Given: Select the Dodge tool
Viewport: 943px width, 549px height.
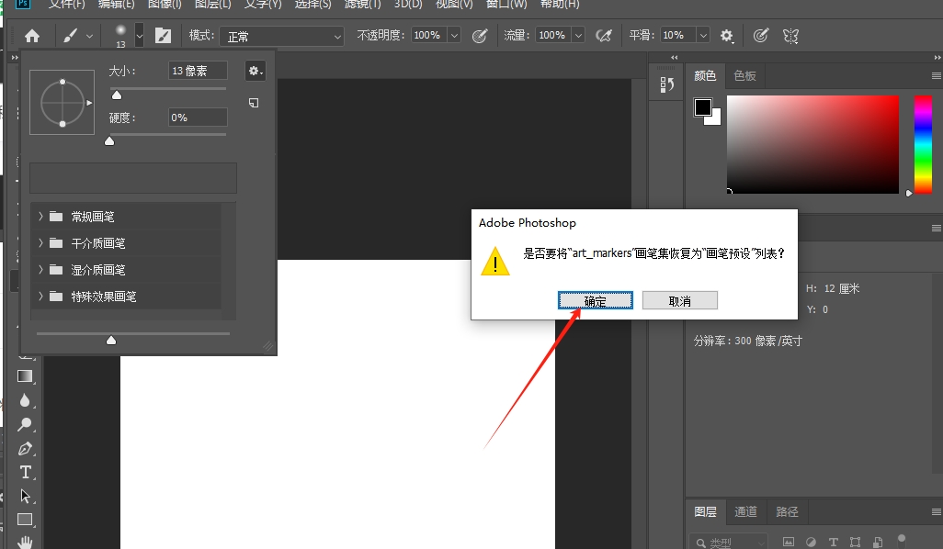Looking at the screenshot, I should coord(25,424).
